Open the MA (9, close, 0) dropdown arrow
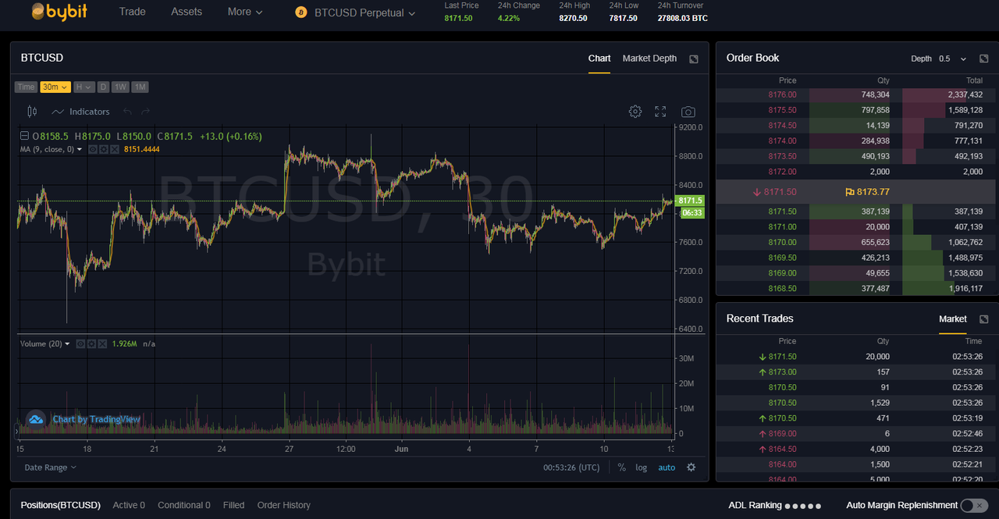999x519 pixels. click(80, 149)
